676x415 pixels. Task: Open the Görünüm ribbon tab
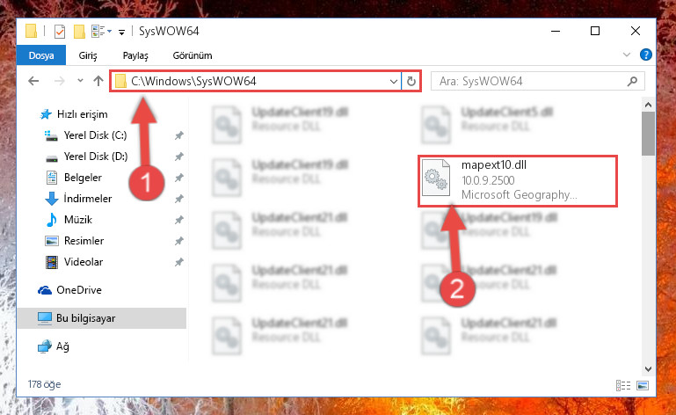(193, 55)
